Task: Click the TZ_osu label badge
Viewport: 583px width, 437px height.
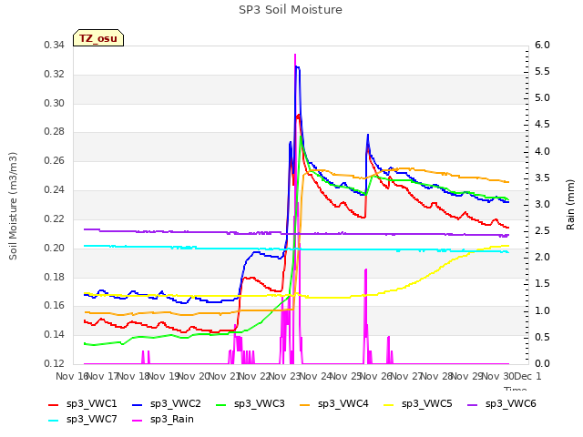Action: click(98, 38)
